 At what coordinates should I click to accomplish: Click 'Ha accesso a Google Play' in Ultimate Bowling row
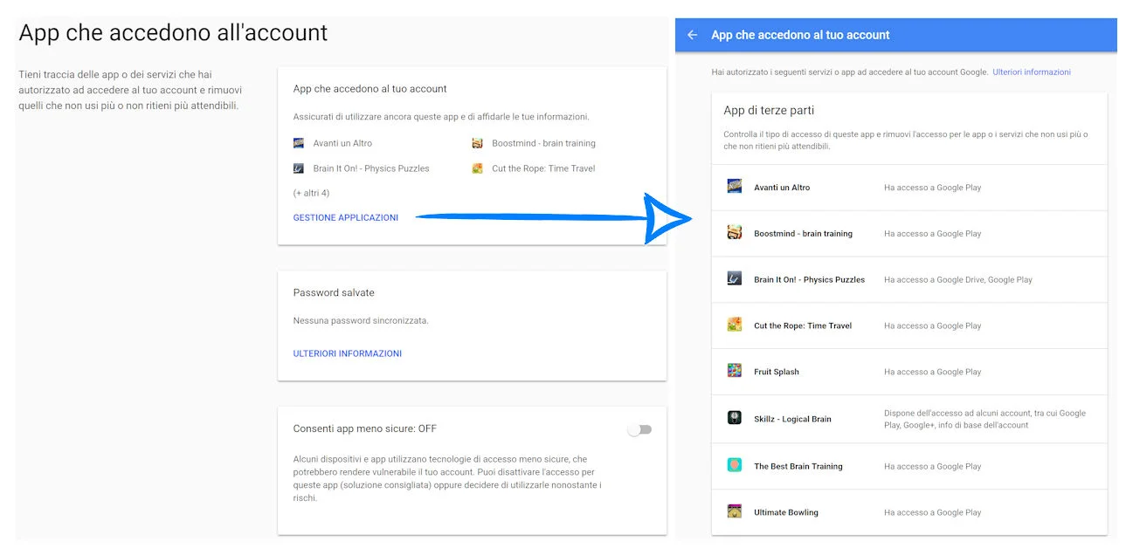coord(932,513)
